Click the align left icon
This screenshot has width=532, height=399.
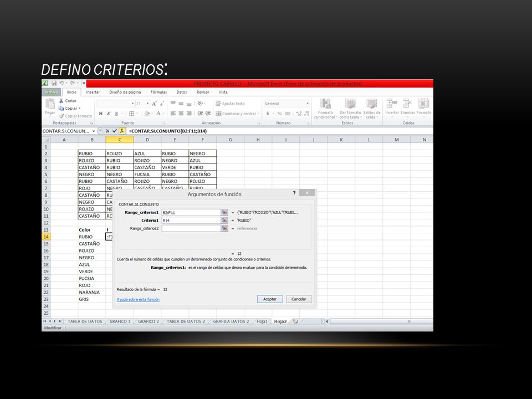[173, 114]
